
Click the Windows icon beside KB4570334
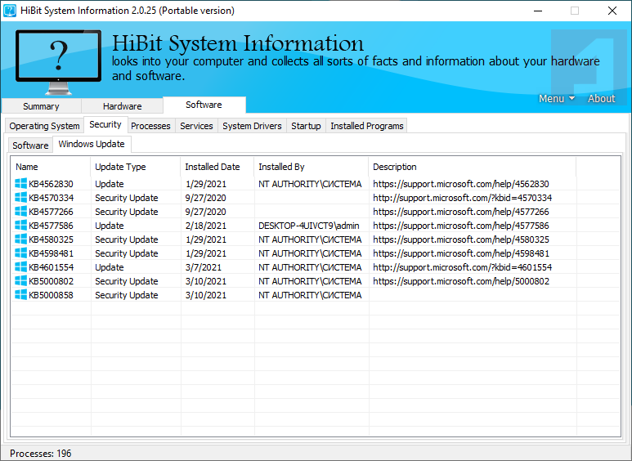pos(21,198)
